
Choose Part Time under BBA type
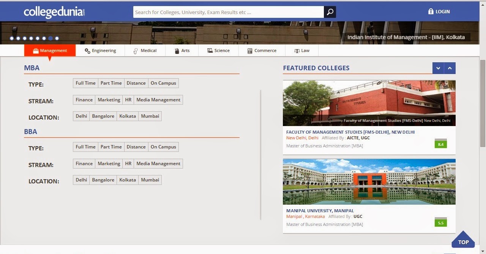pos(111,147)
